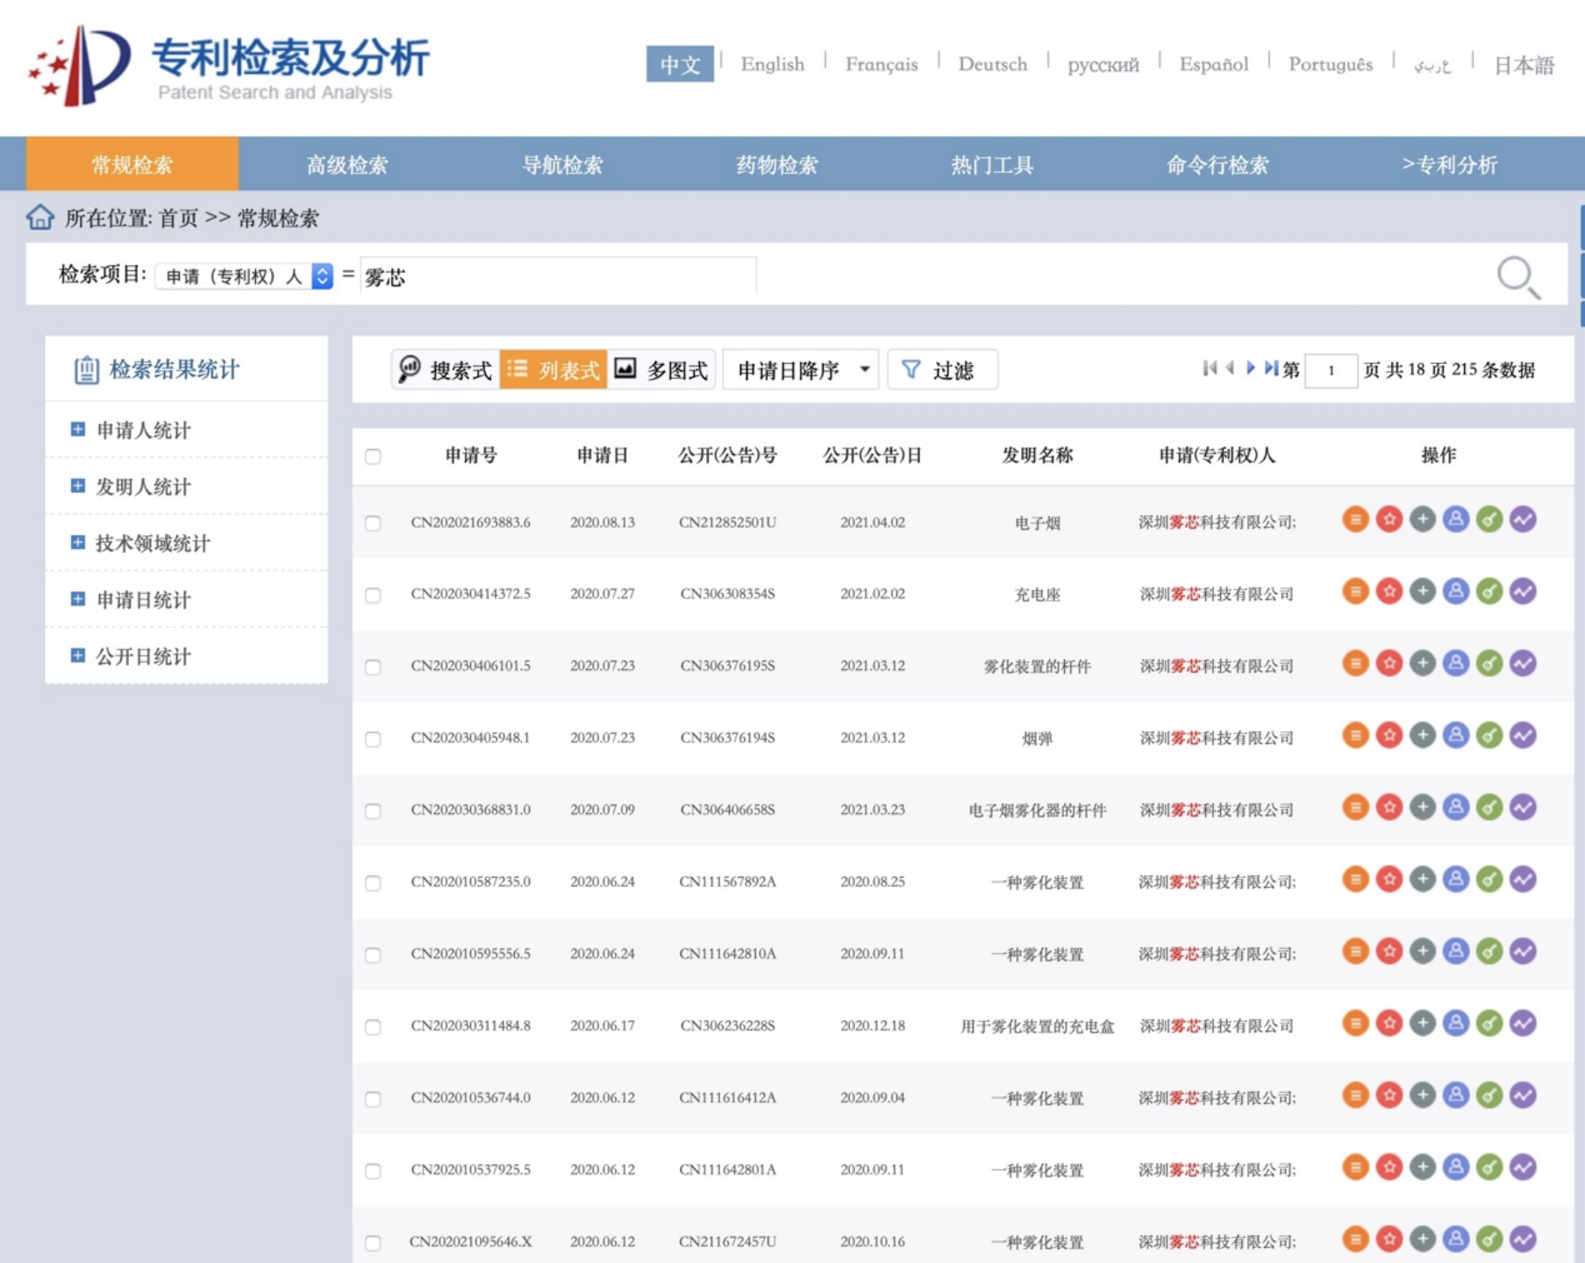Click the magnifying glass search icon

[1518, 277]
